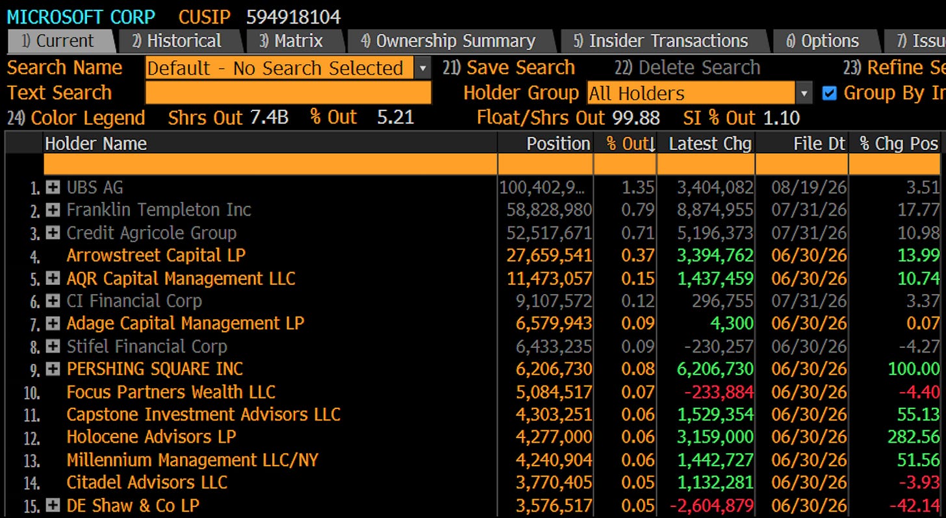This screenshot has width=946, height=518.
Task: Expand the CI Financial Corp row
Action: 53,301
